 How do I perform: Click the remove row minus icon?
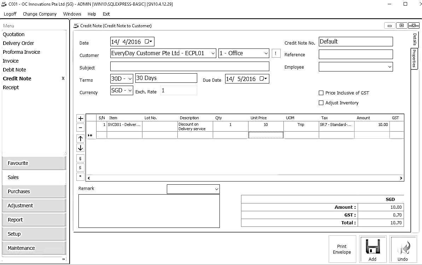pos(81,128)
